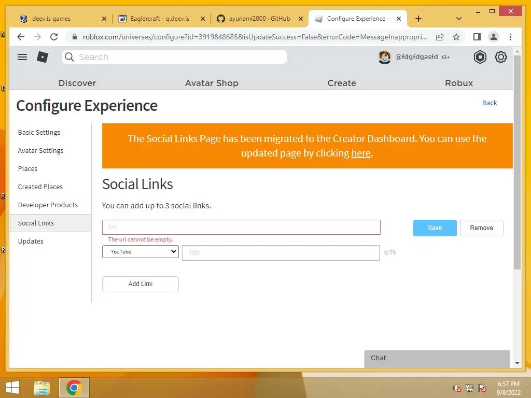Go back to the previous browser page
531x398 pixels.
[x=21, y=37]
